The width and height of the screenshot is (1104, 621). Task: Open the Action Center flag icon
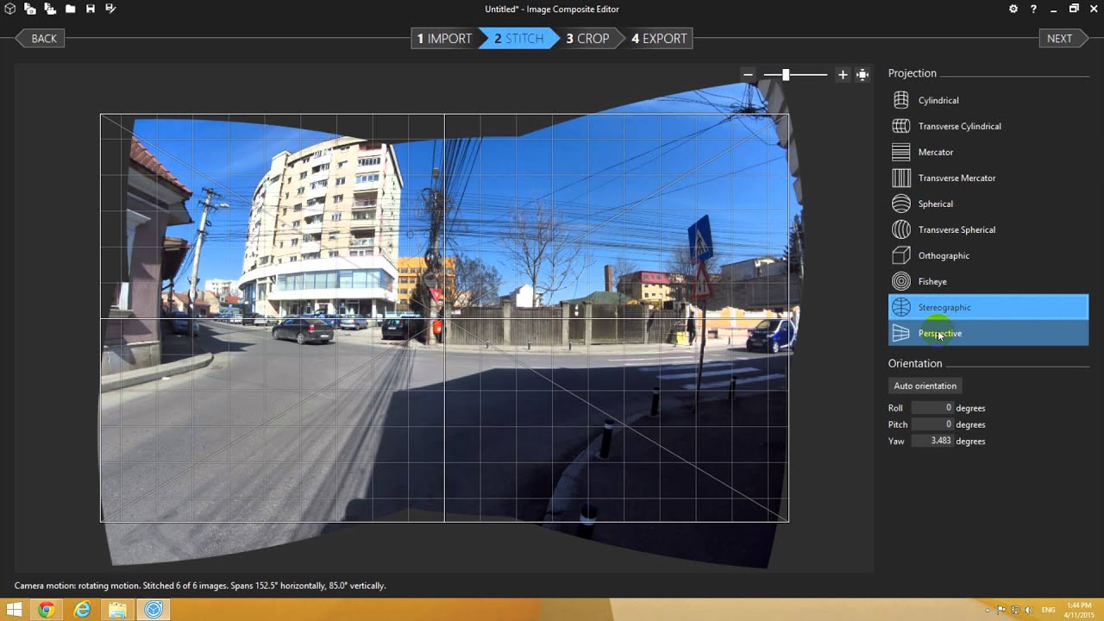pos(1001,610)
